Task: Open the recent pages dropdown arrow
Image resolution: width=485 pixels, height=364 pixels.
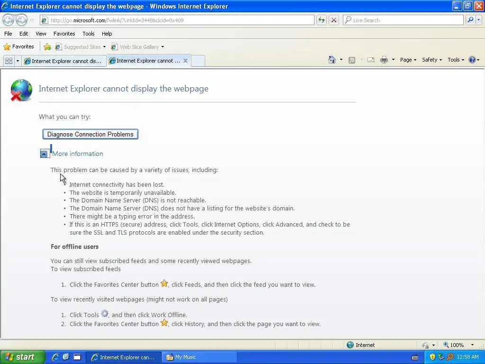Action: click(x=32, y=20)
